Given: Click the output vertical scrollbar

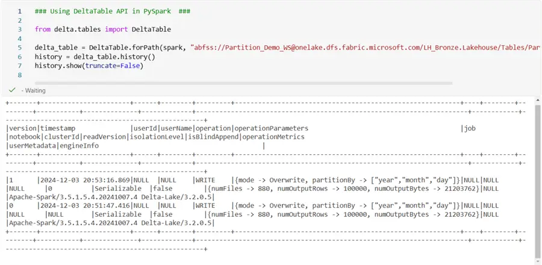Looking at the screenshot, I should pyautogui.click(x=537, y=181).
